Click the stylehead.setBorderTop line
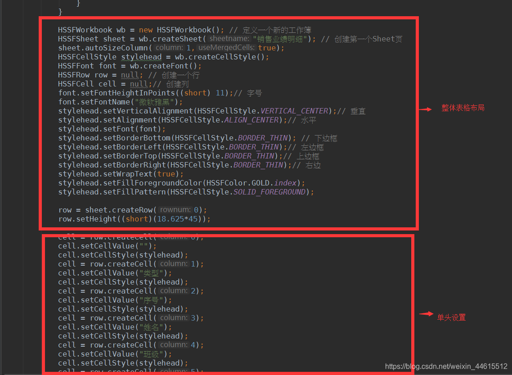The width and height of the screenshot is (512, 375). tap(189, 156)
